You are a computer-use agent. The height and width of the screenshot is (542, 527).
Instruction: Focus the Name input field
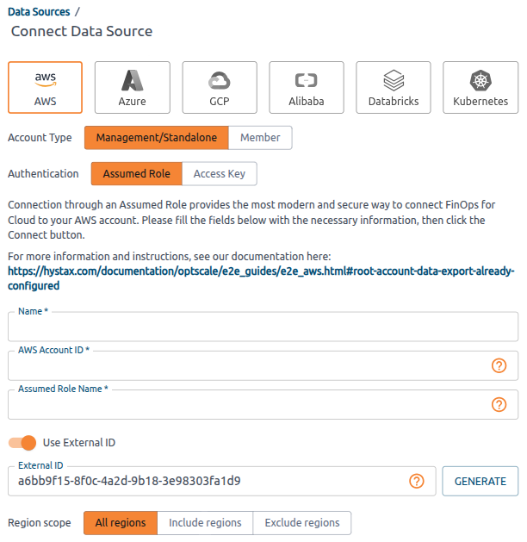[263, 327]
